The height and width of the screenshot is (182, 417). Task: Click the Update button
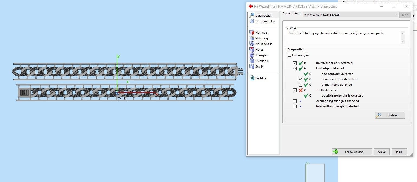pyautogui.click(x=390, y=115)
